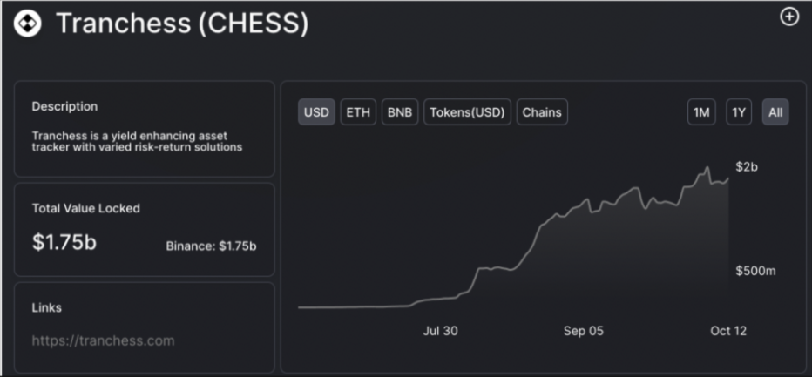Switch chart denomination to BNB
This screenshot has width=812, height=377.
click(x=400, y=111)
